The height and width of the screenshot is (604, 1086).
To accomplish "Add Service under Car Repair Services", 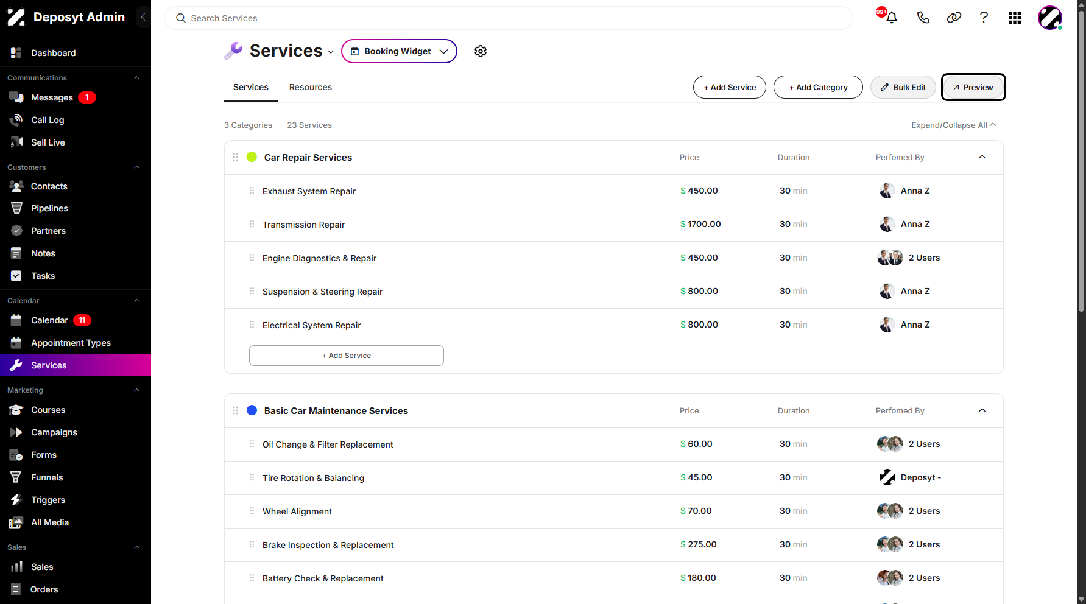I will (x=347, y=356).
